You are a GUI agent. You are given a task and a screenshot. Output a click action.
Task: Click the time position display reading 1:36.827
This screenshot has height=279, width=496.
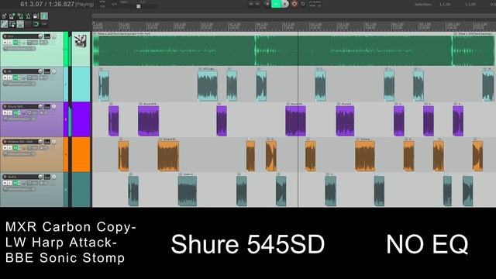point(61,4)
